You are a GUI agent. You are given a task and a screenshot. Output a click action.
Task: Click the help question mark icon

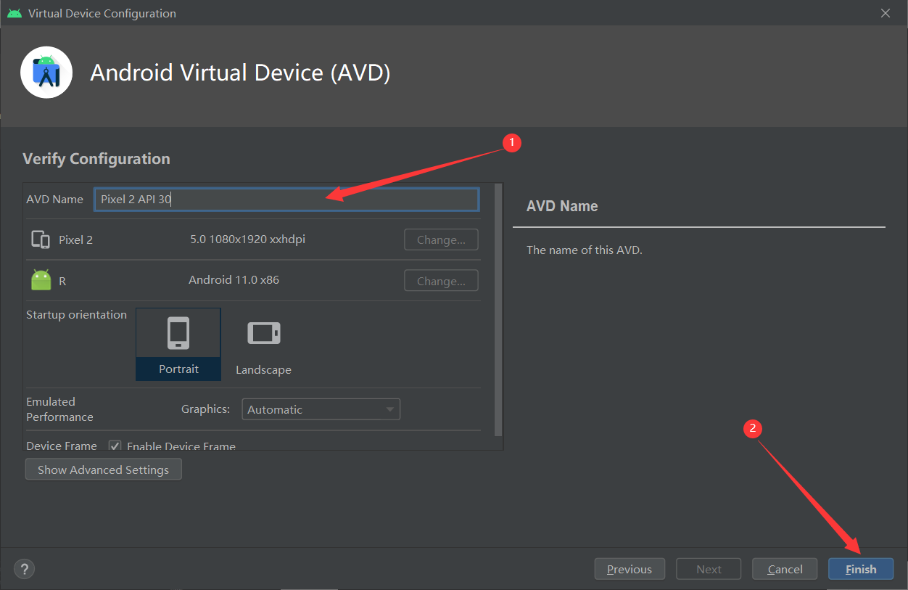coord(24,568)
